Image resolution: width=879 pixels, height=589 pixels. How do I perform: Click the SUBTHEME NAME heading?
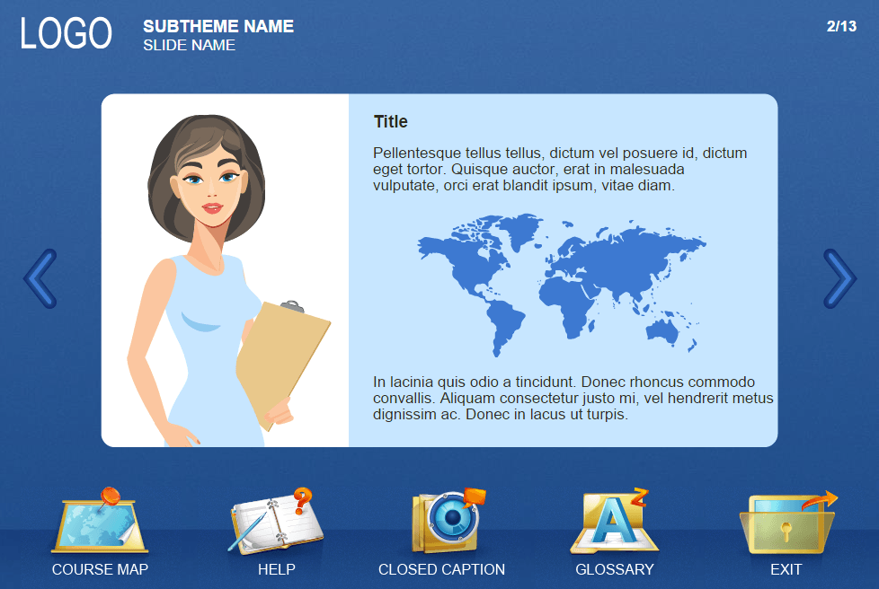[218, 26]
